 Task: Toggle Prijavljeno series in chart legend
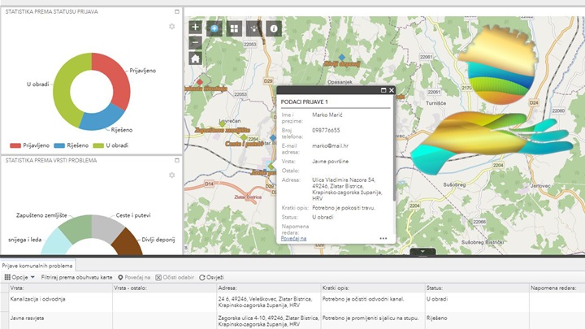pyautogui.click(x=28, y=145)
